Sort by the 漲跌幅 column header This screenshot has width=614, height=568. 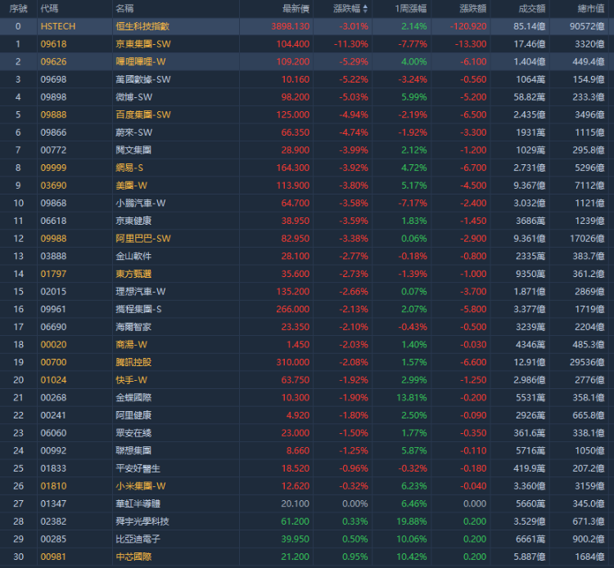tap(347, 9)
